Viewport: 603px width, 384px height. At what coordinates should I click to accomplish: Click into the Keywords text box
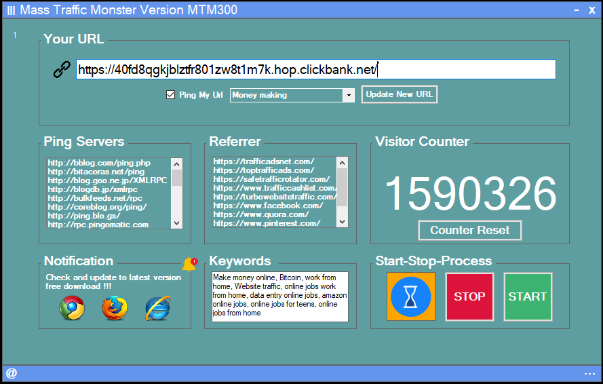point(280,296)
